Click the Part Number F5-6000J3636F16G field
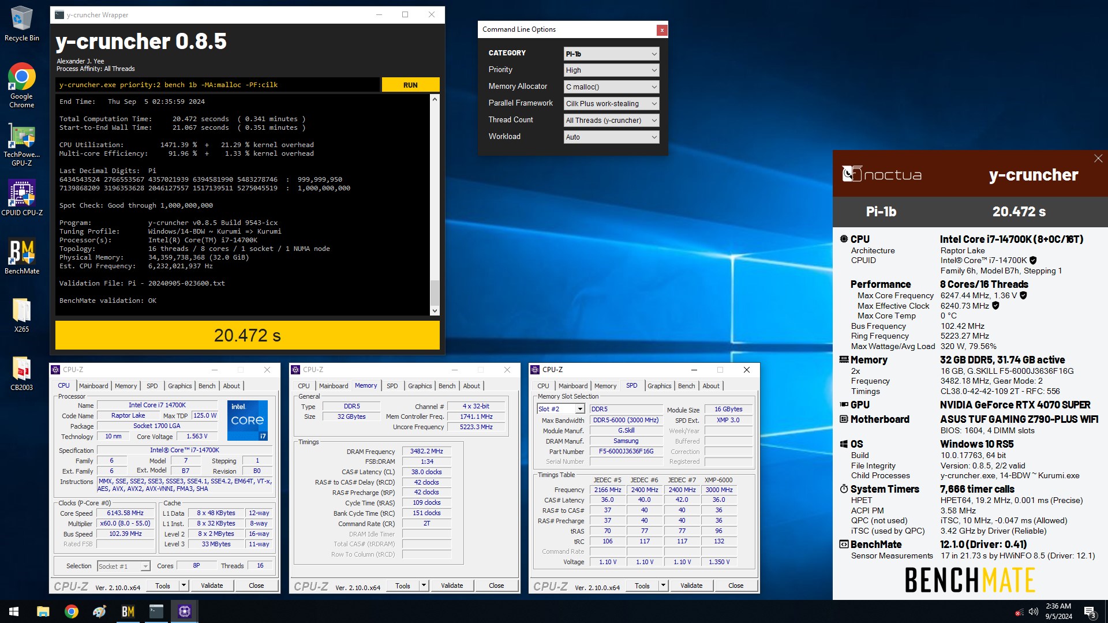This screenshot has width=1108, height=623. pos(626,452)
